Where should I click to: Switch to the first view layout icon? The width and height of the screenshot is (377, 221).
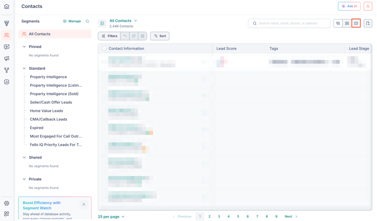click(x=338, y=23)
